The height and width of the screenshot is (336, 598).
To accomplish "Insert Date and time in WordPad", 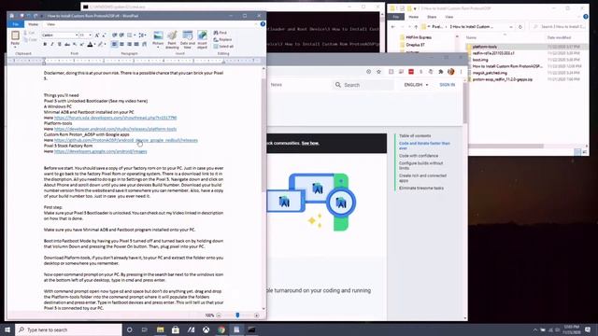I will click(x=187, y=39).
